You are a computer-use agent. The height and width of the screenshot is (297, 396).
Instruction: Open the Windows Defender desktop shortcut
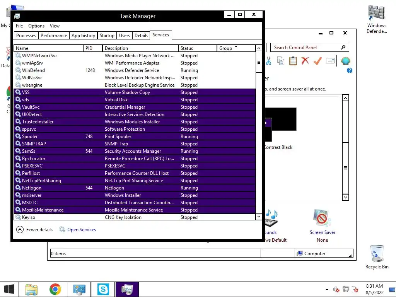pos(377,19)
